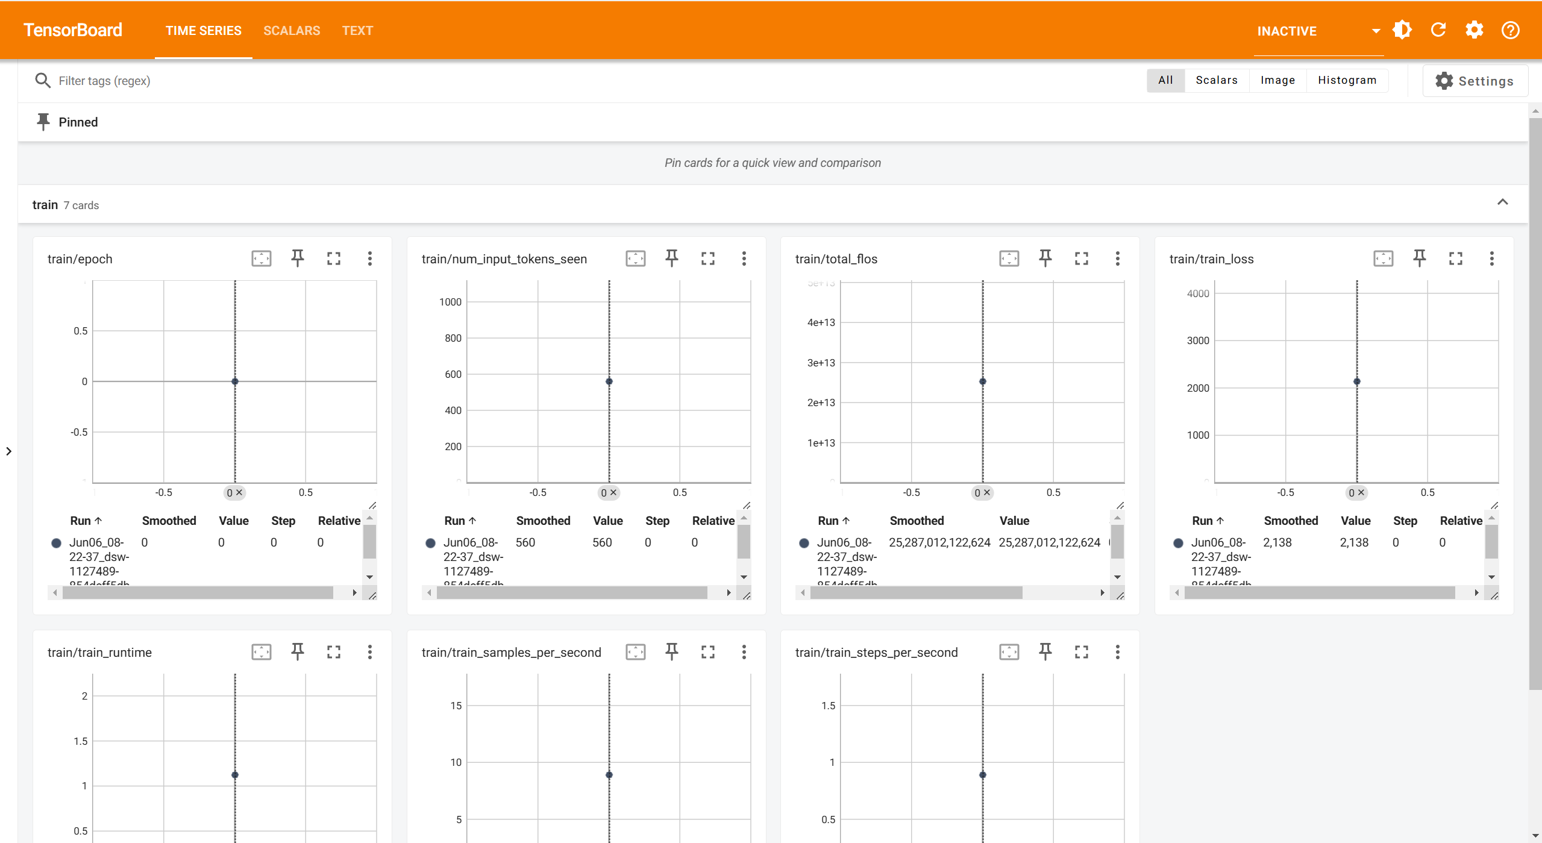Sort train/epoch table by Run column

point(86,521)
